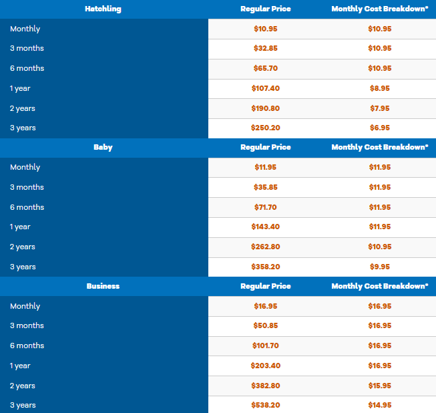The width and height of the screenshot is (436, 413).
Task: Click the $15.95 monthly breakdown value
Action: tap(379, 386)
